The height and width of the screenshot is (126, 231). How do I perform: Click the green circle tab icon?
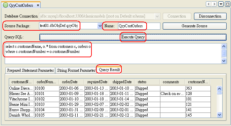coord(5,5)
